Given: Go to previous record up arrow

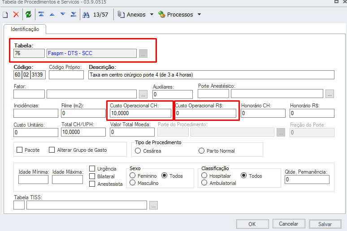Looking at the screenshot, I should pyautogui.click(x=52, y=15).
